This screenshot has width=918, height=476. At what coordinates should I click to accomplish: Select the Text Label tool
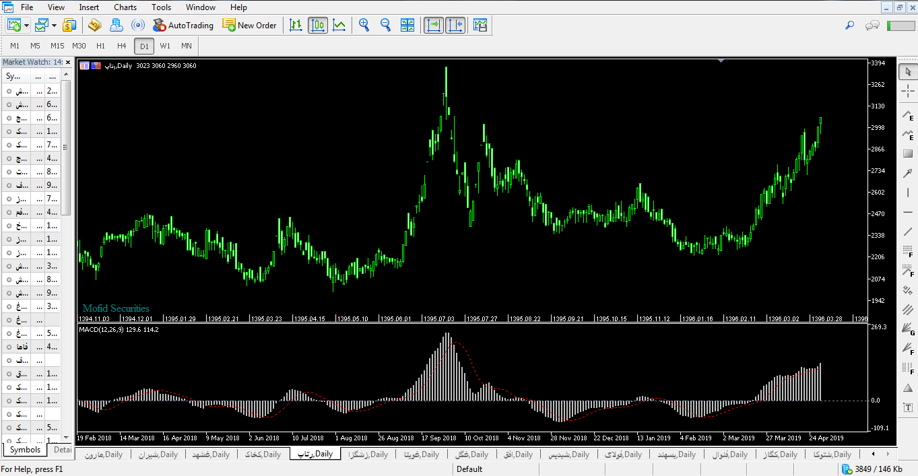point(908,407)
